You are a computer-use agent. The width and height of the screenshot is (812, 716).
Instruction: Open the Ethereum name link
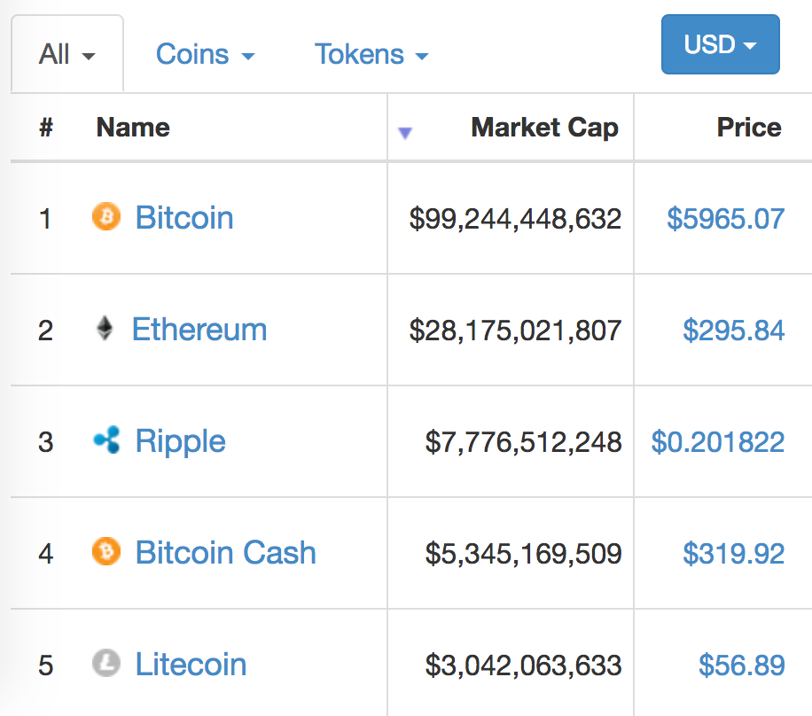tap(199, 330)
